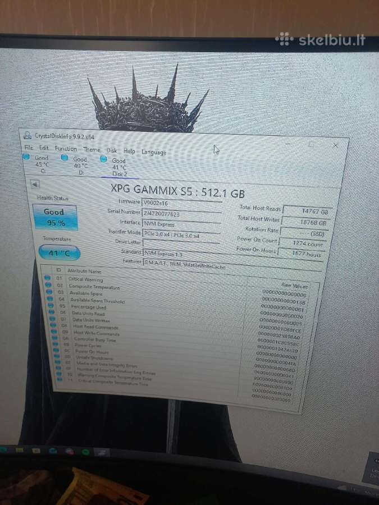Open the Function menu
The height and width of the screenshot is (505, 379).
click(66, 149)
